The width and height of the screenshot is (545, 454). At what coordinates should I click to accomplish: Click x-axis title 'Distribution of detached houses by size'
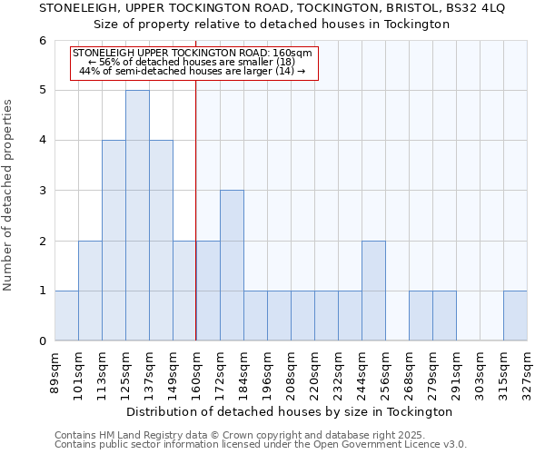(289, 411)
